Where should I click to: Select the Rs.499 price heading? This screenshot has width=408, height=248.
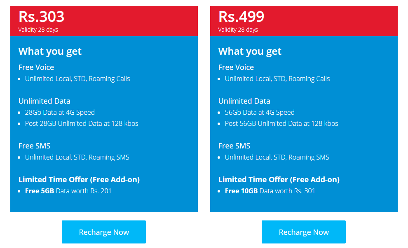tap(241, 16)
